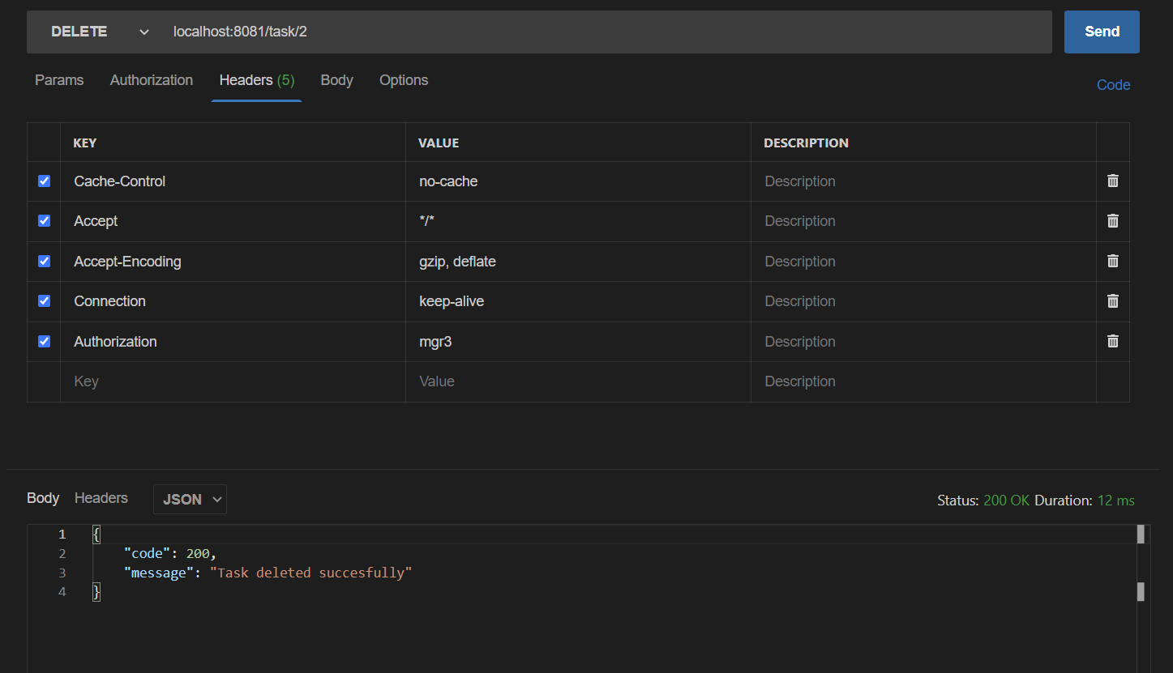Viewport: 1173px width, 673px height.
Task: Click the empty Value field in new row
Action: 579,381
